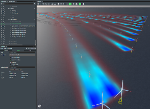
Task: Click the project tree search field
Action: coord(19,4)
